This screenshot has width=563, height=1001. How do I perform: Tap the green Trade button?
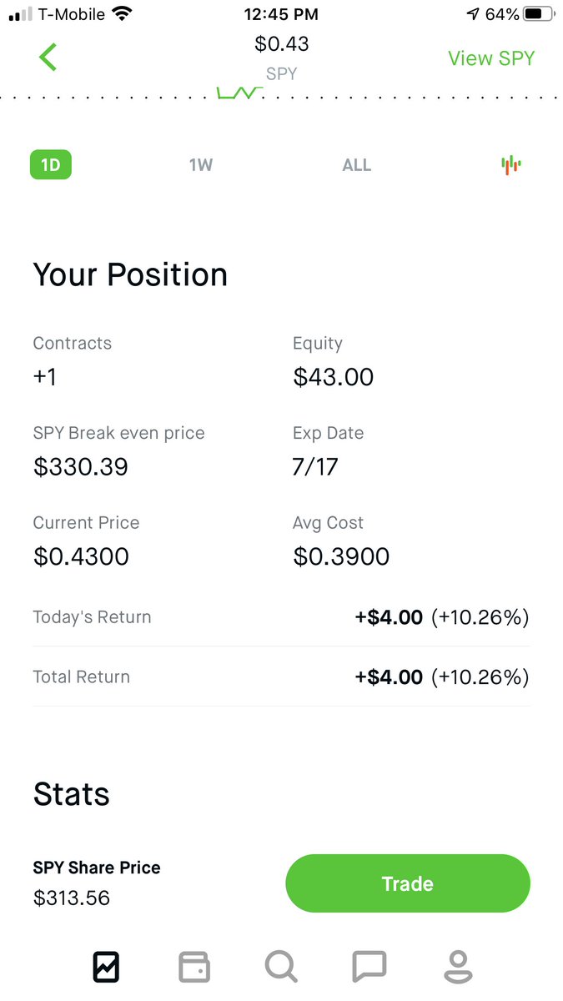pos(408,883)
